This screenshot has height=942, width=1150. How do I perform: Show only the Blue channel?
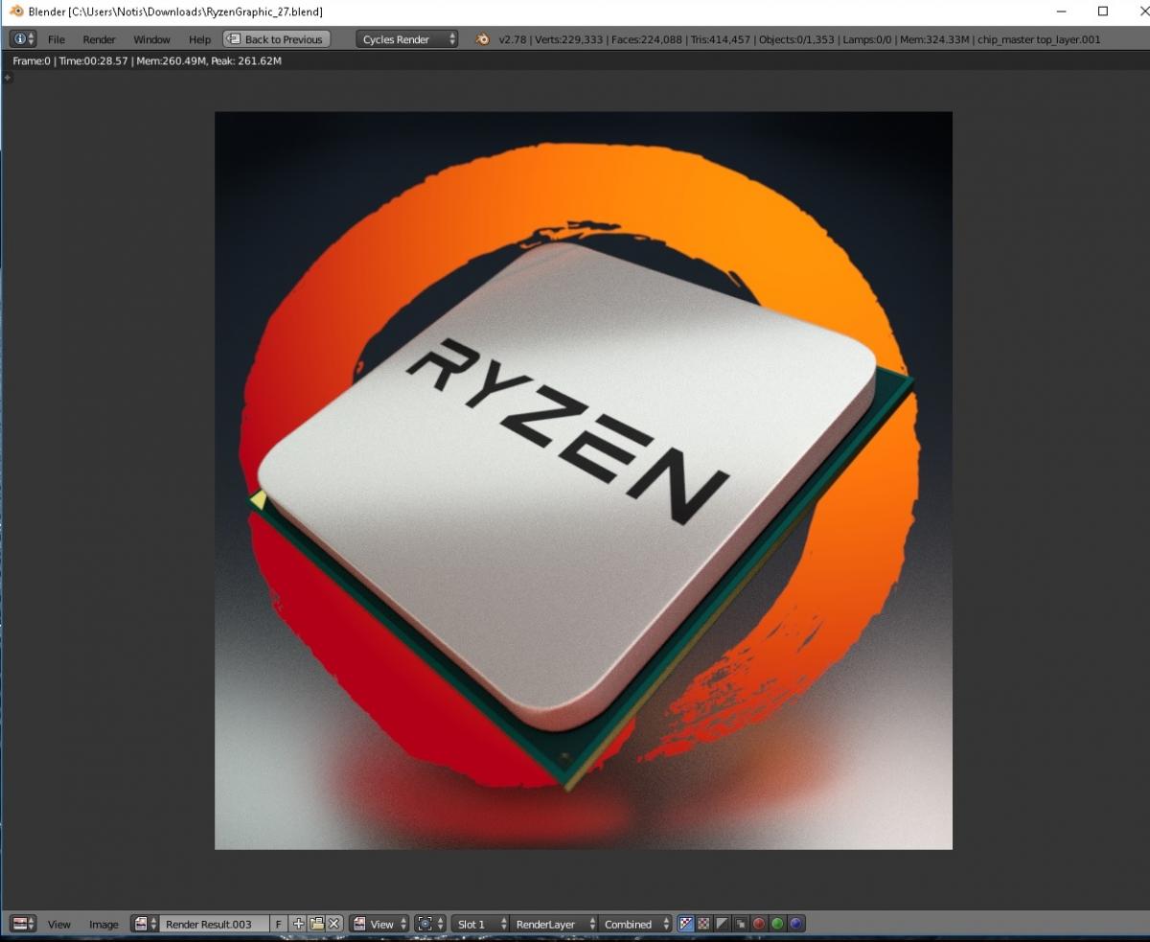coord(795,924)
